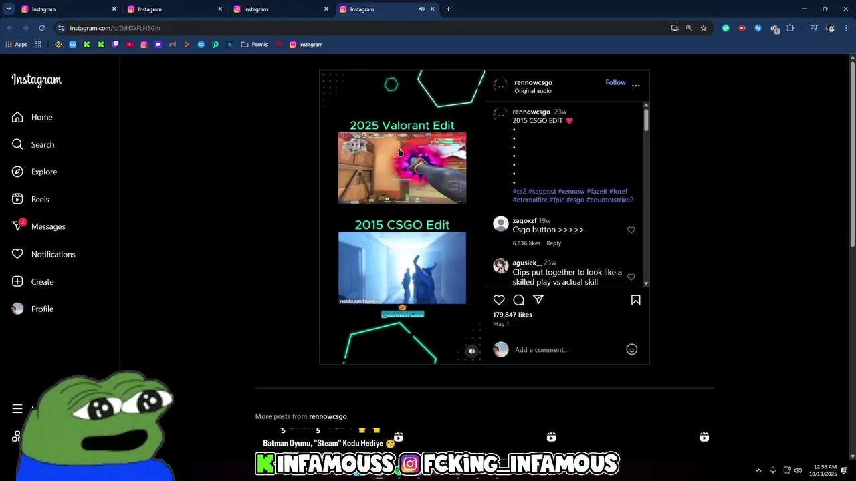Install the app via the address bar icon
The width and height of the screenshot is (856, 481).
[x=674, y=28]
